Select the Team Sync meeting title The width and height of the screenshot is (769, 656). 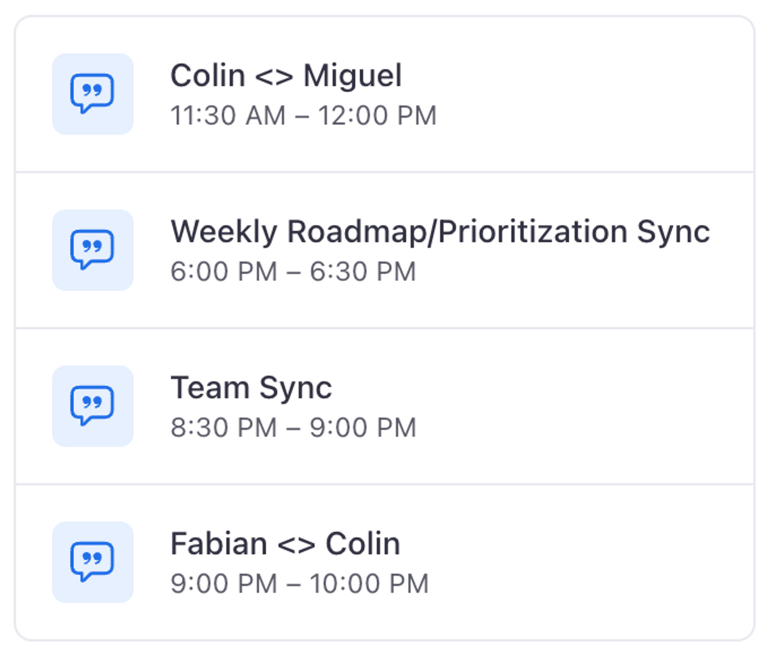(x=251, y=388)
